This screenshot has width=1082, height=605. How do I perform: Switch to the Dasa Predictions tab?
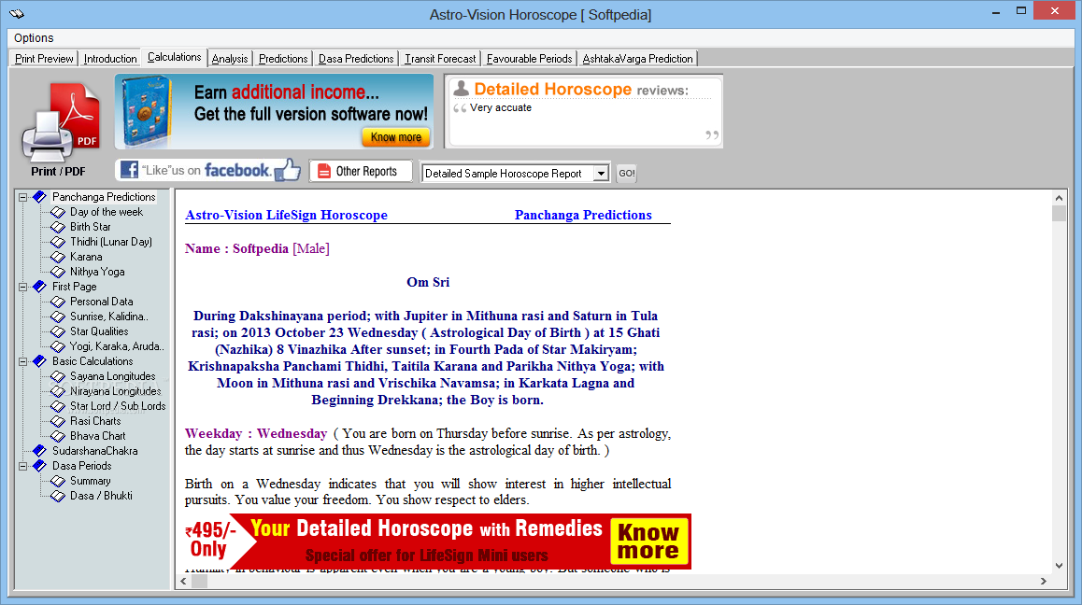[356, 59]
